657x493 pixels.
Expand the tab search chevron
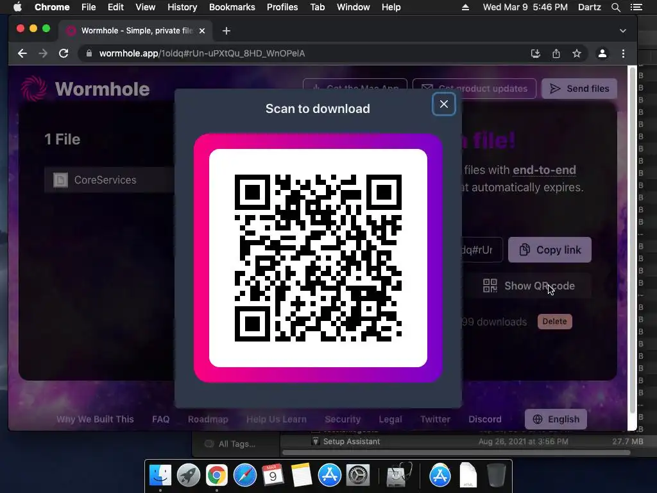click(x=623, y=31)
